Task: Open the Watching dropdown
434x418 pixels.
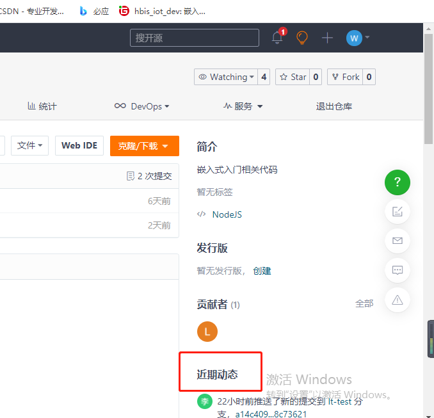Action: pyautogui.click(x=226, y=77)
